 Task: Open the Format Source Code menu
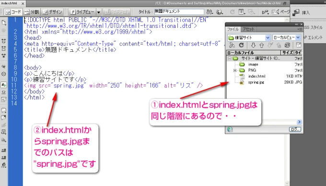pyautogui.click(x=4, y=165)
